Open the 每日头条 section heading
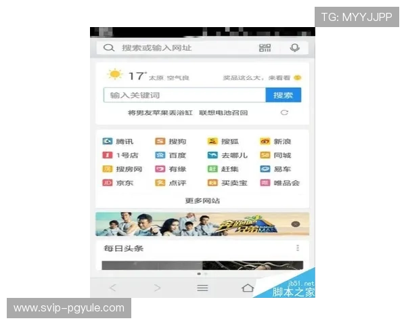 coord(124,248)
